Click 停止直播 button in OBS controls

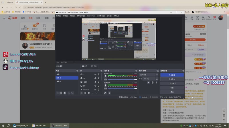172,75
